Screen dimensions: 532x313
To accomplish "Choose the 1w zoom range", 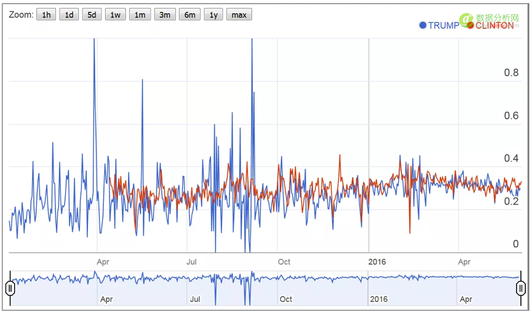I will point(115,15).
